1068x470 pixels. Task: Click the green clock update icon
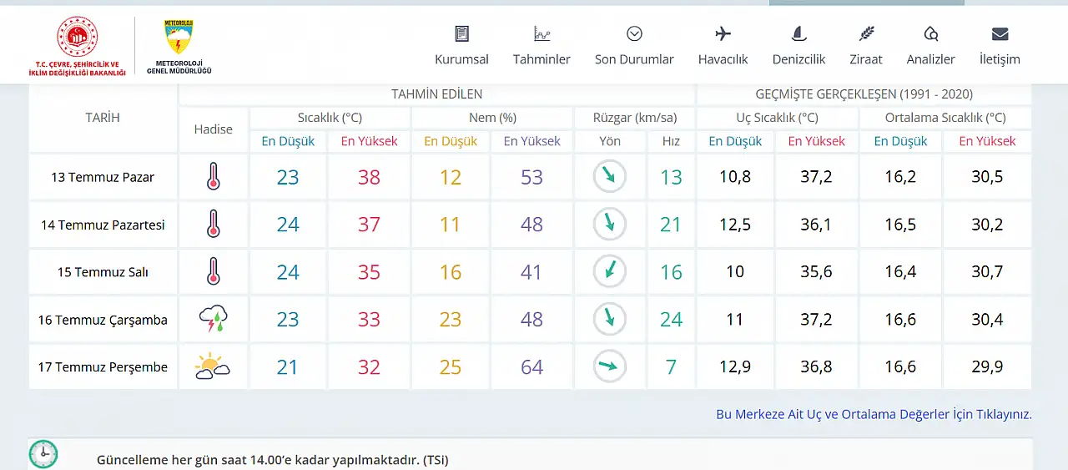coord(43,454)
